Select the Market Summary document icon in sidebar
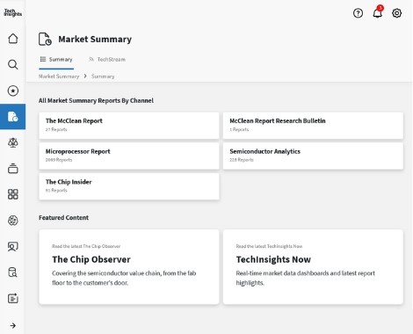The width and height of the screenshot is (413, 334). coord(13,117)
